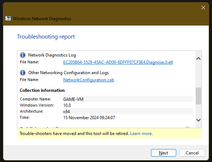Click the Time label
212x162 pixels.
tap(25, 117)
